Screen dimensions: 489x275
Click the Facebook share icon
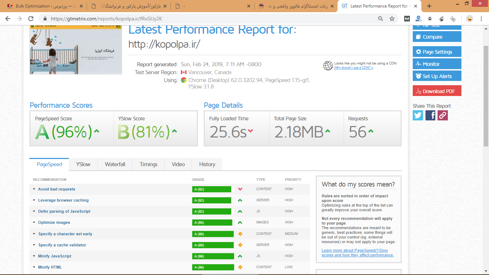(430, 115)
